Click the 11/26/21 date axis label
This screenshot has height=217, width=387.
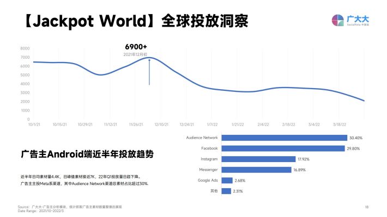136,125
